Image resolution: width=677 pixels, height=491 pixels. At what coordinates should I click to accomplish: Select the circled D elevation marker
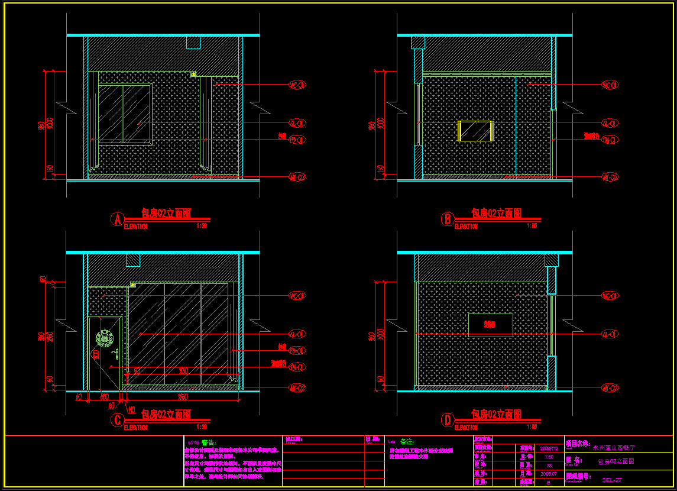pyautogui.click(x=448, y=421)
